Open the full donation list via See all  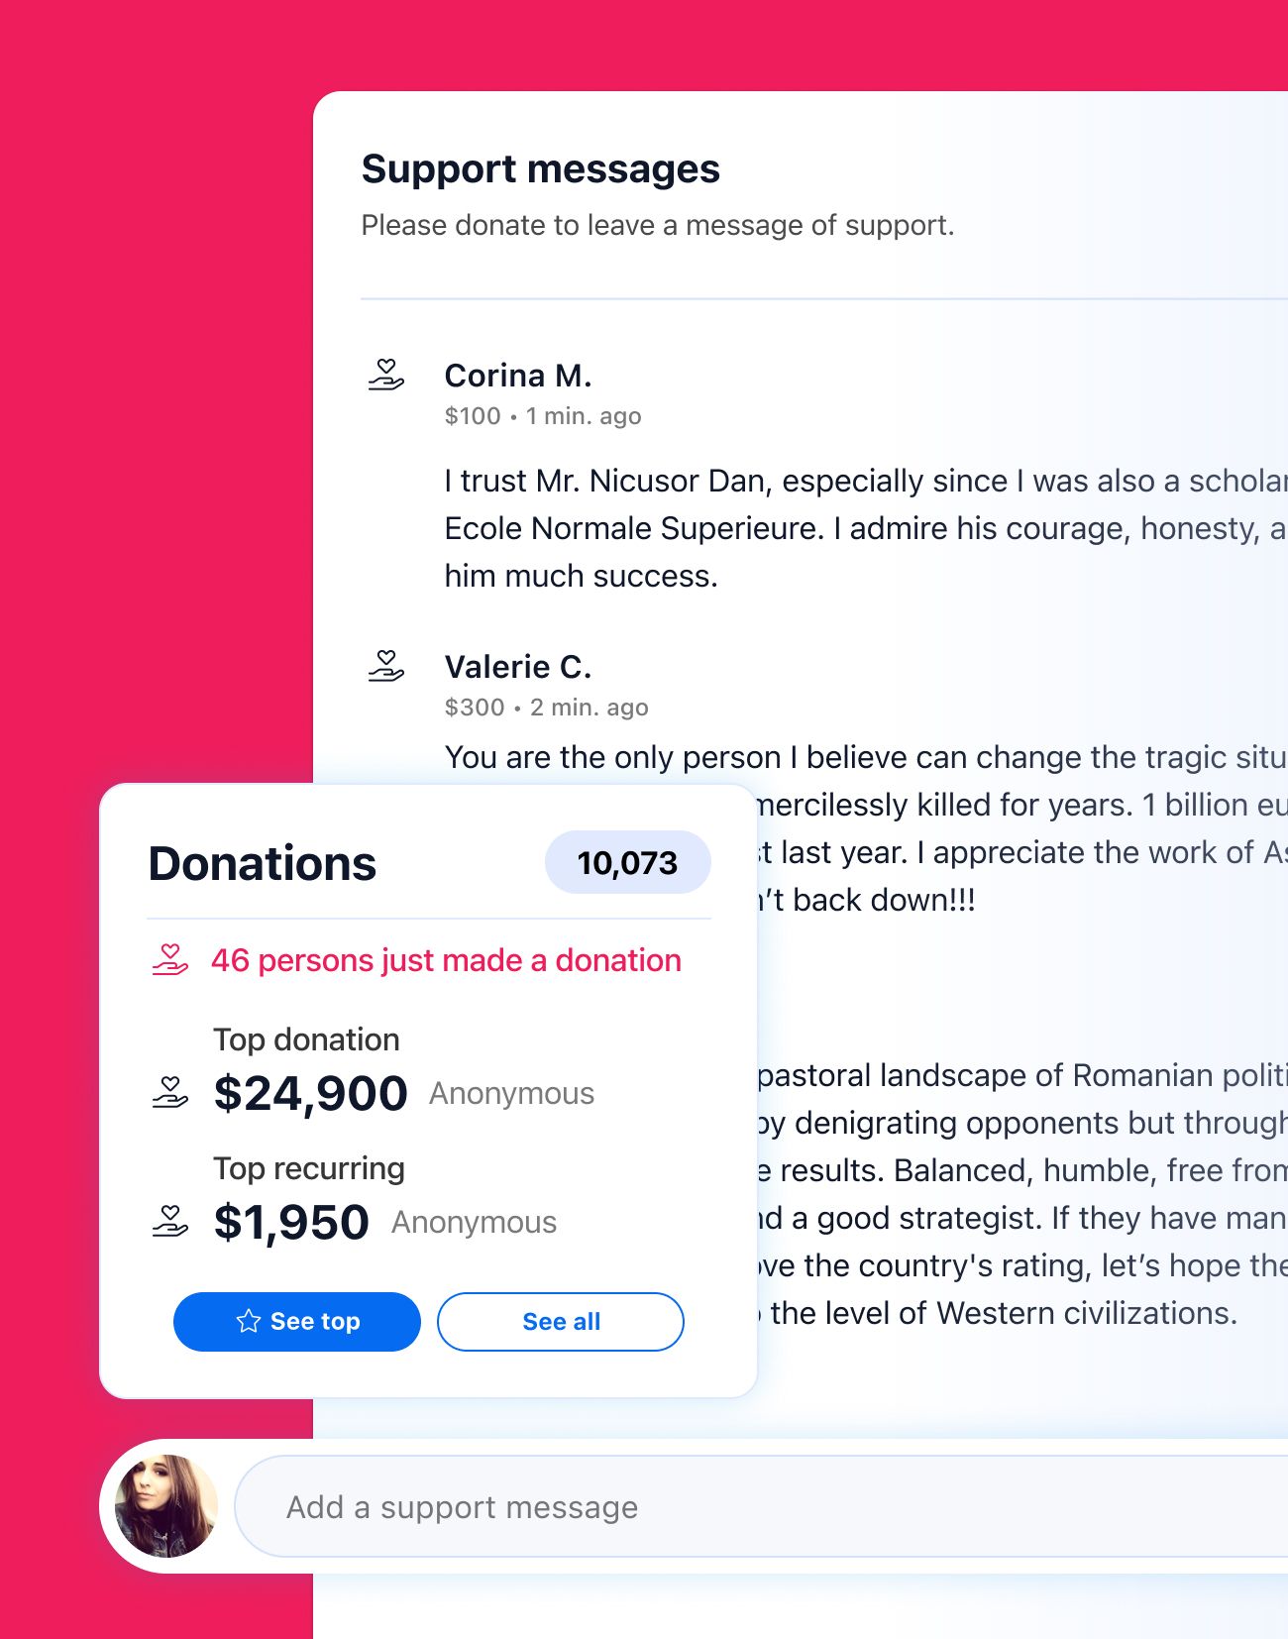[x=561, y=1321]
